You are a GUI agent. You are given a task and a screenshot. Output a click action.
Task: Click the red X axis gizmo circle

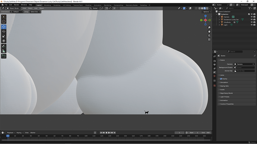point(205,20)
